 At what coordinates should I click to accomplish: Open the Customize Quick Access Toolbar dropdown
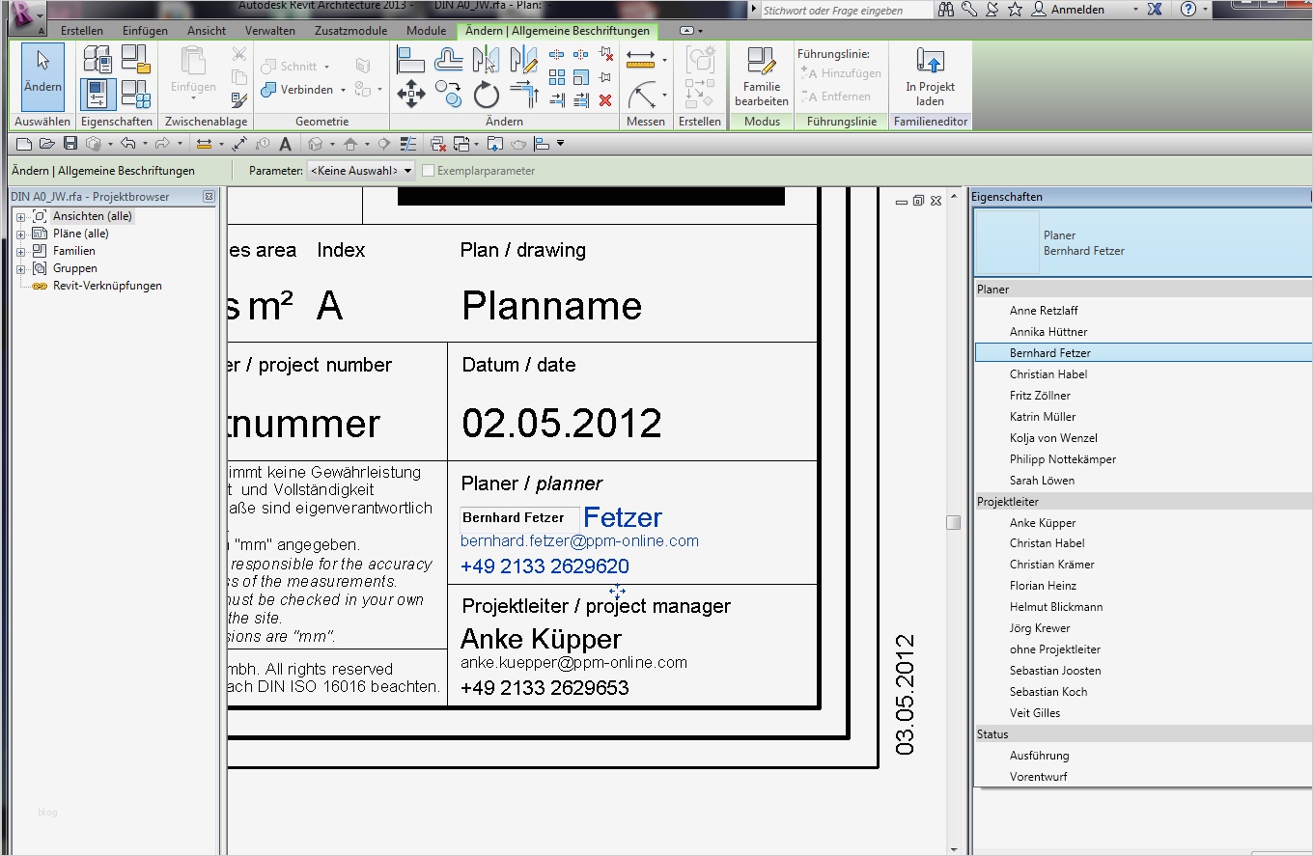560,145
